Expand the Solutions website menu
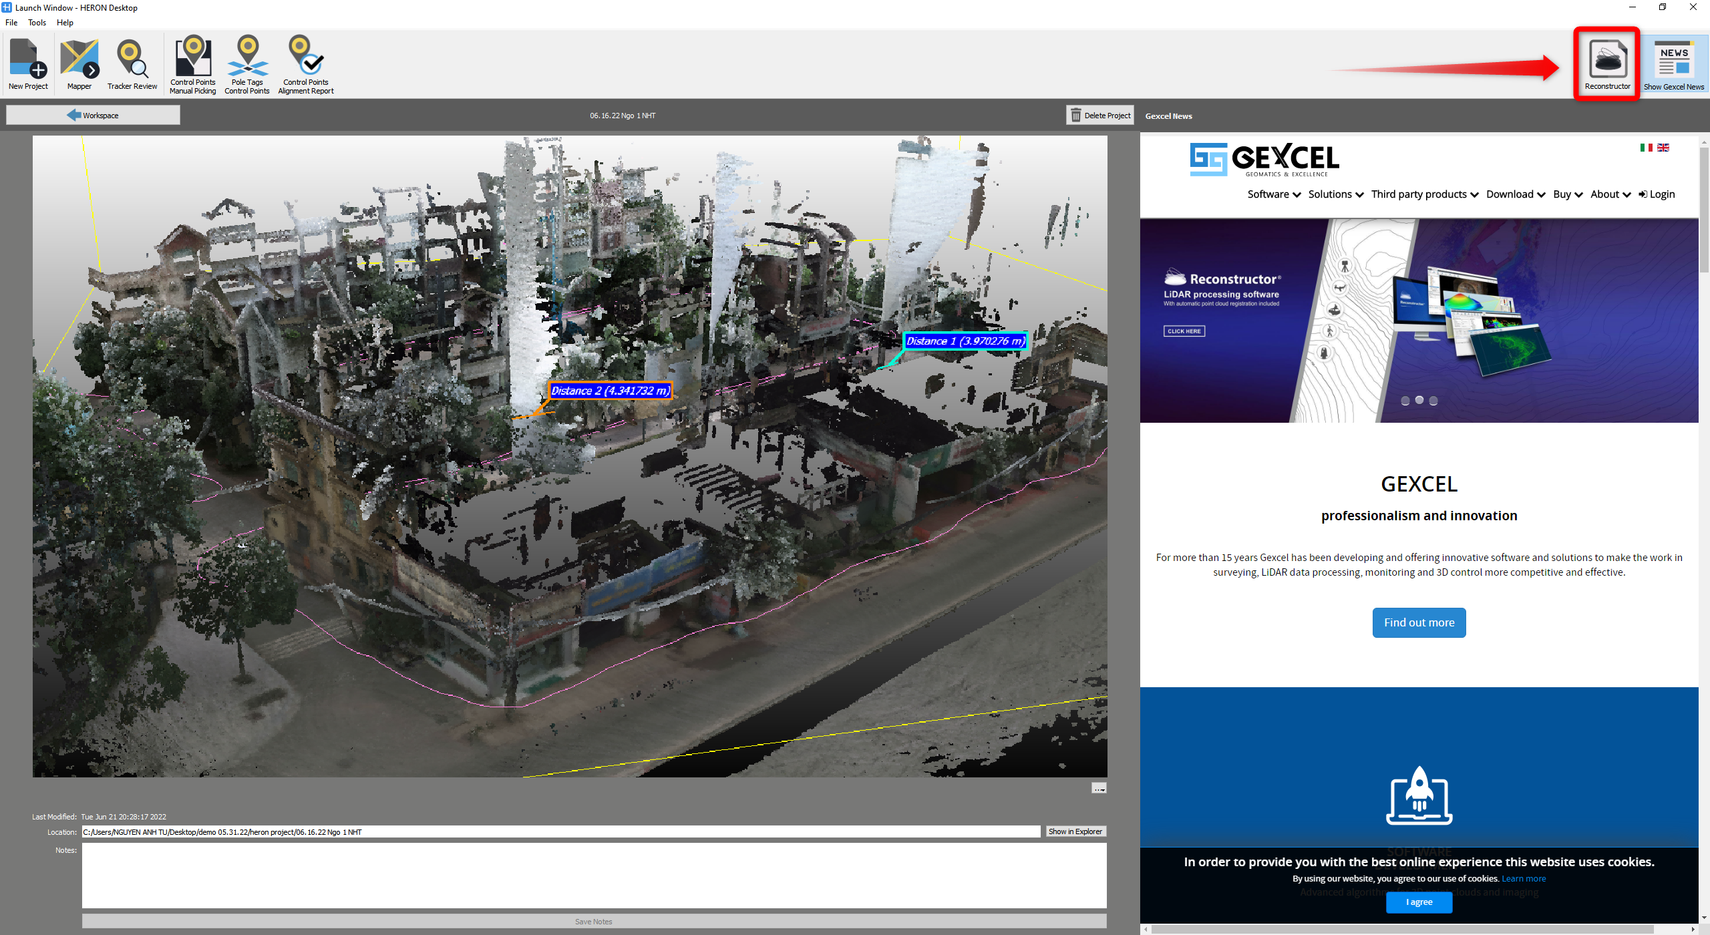1710x935 pixels. [1335, 194]
